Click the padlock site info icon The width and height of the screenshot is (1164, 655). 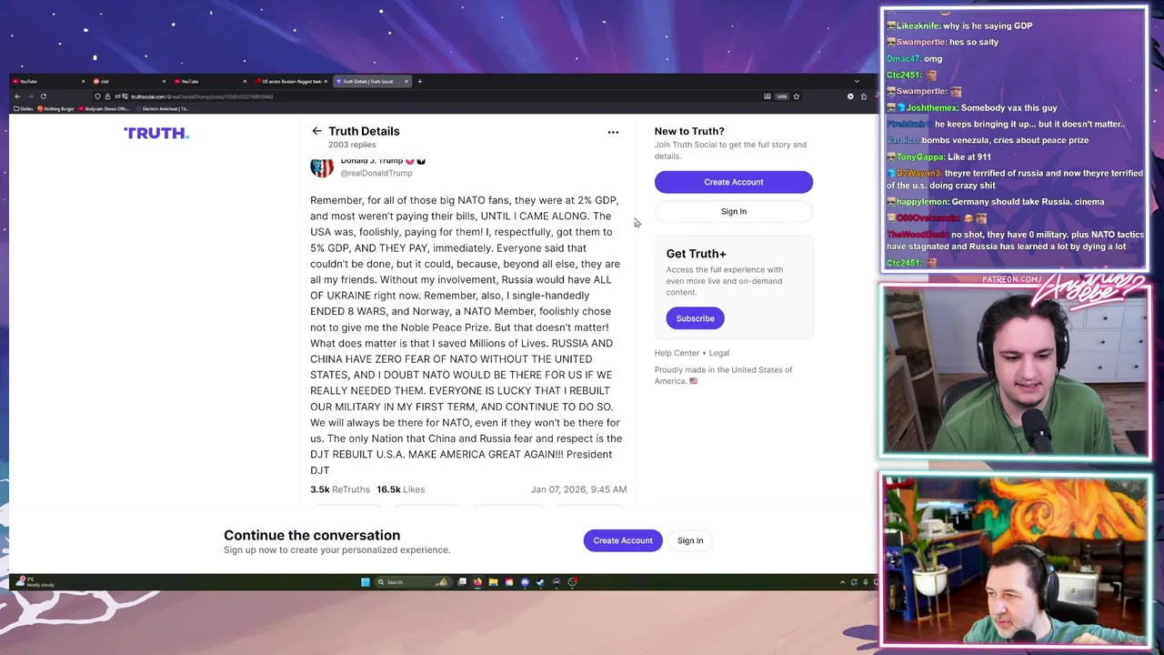107,96
